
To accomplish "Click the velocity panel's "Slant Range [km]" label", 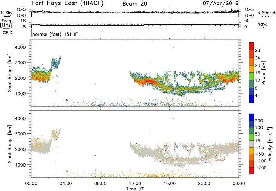I will click(x=10, y=144).
